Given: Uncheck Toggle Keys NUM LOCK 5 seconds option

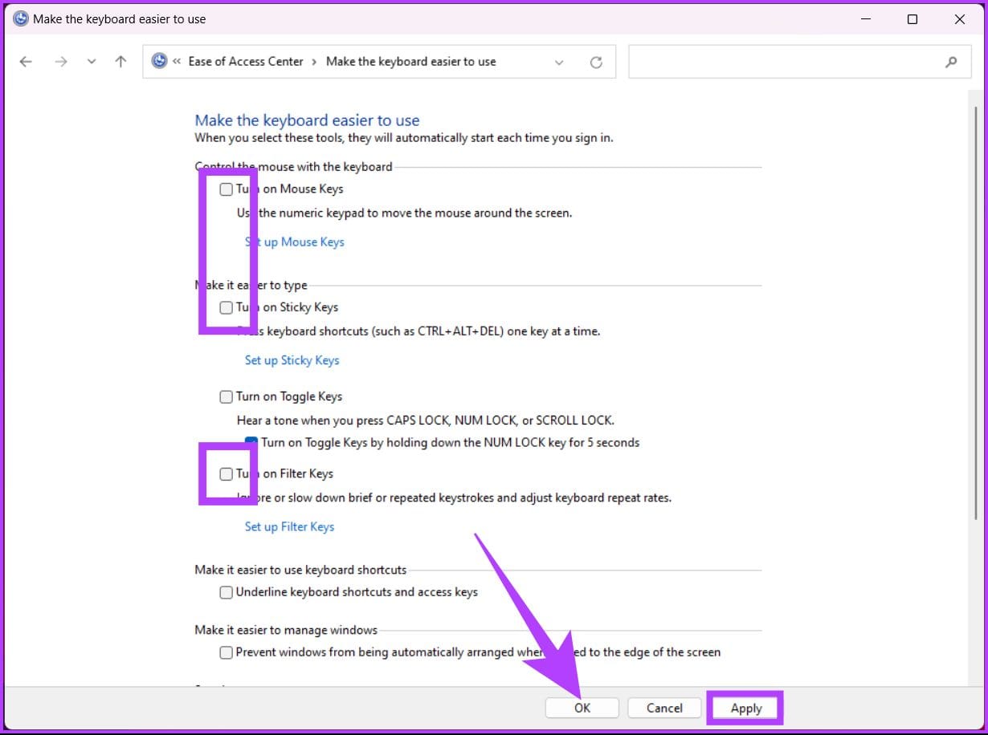Looking at the screenshot, I should [251, 442].
